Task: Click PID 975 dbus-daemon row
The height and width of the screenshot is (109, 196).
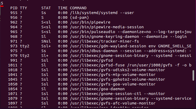Action: tap(101, 51)
